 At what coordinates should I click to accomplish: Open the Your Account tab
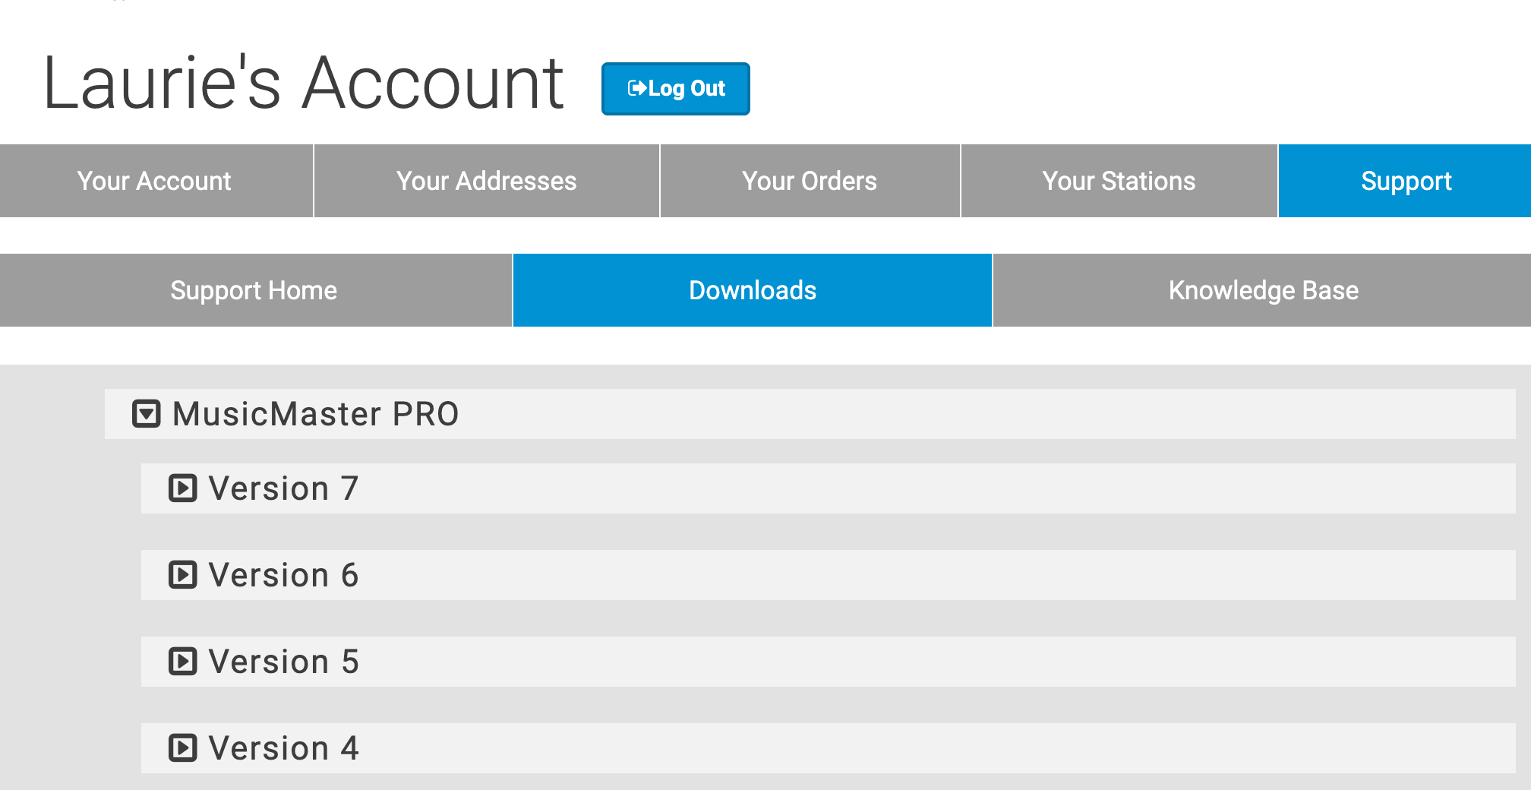pyautogui.click(x=156, y=181)
